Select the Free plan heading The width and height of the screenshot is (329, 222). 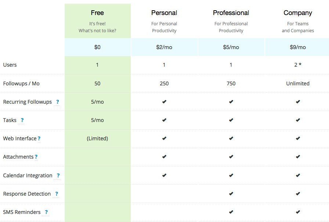point(97,13)
